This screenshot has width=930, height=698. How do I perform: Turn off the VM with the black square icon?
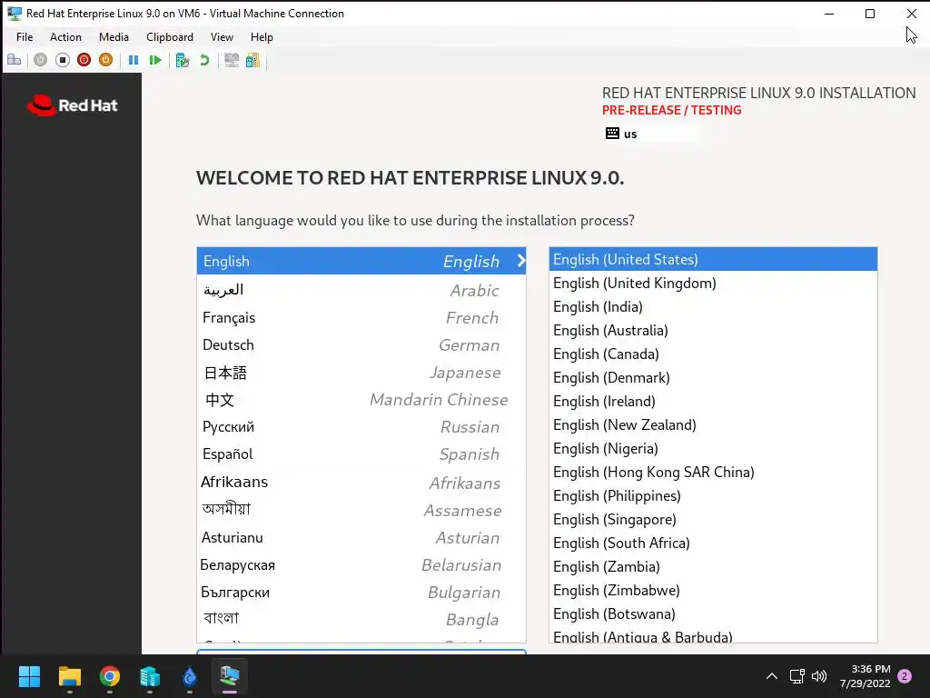[x=63, y=60]
